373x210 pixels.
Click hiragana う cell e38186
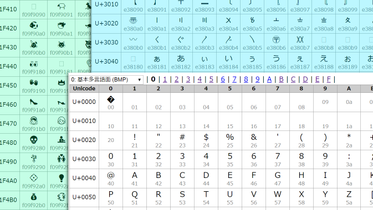tap(276, 62)
